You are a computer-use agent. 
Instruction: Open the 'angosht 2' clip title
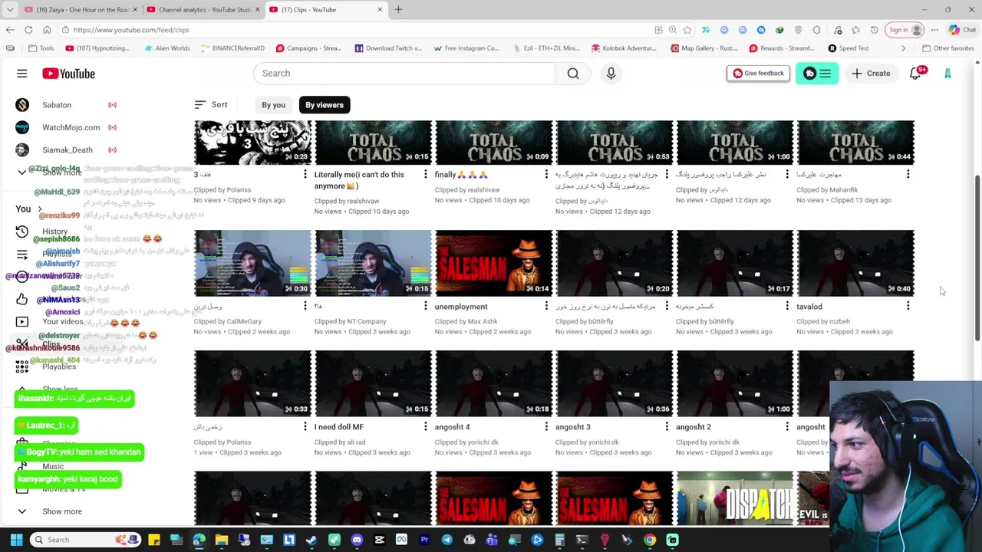[694, 427]
